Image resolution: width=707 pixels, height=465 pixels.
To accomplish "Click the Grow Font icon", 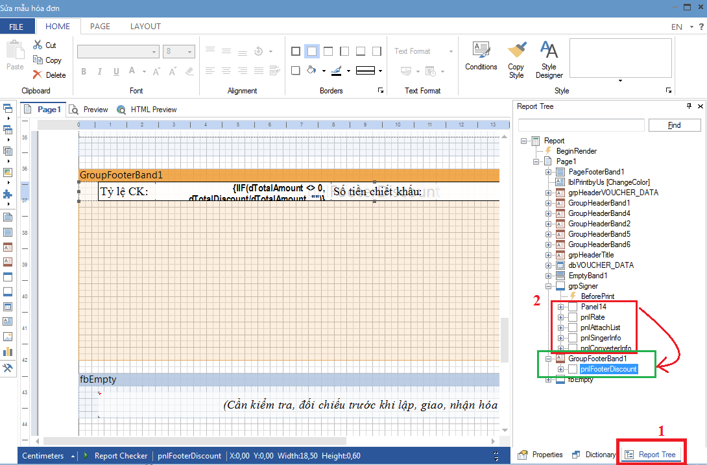I will point(156,71).
